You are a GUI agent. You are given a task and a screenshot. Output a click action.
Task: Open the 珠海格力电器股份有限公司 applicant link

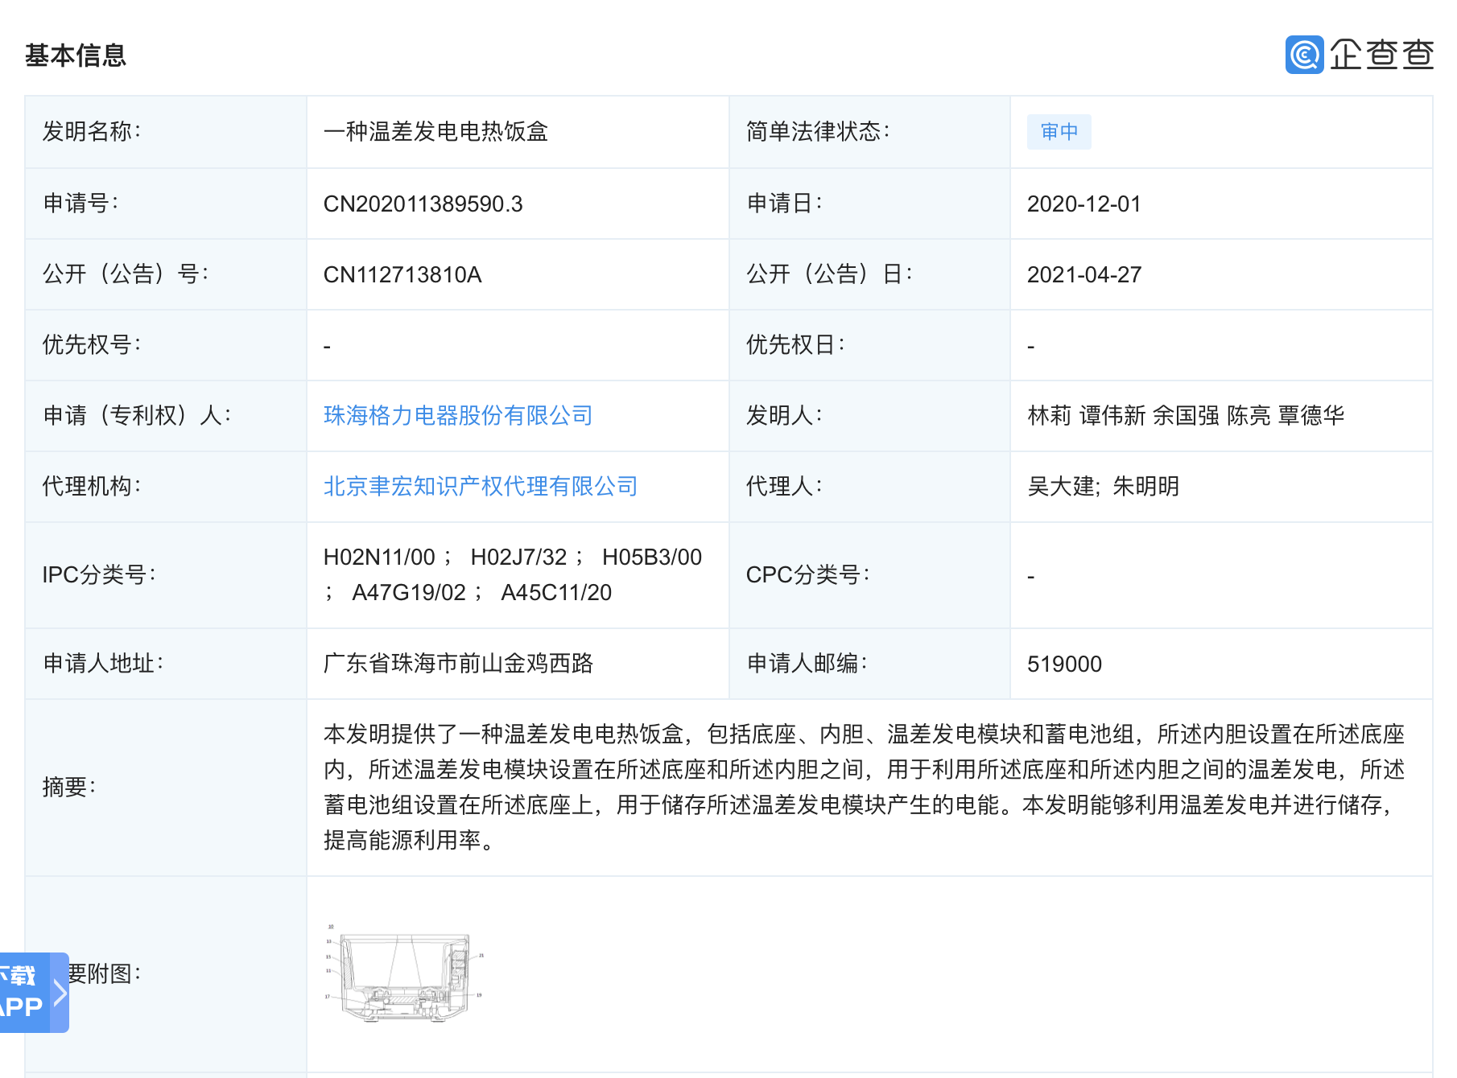click(x=457, y=415)
